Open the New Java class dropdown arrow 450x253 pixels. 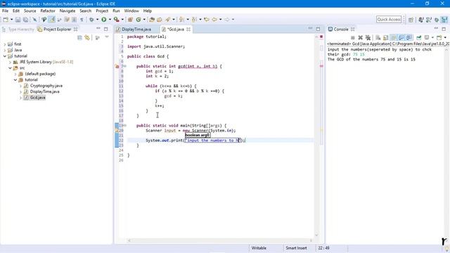tap(144, 20)
